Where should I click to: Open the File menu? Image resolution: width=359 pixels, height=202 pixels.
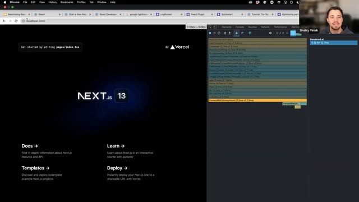[x=25, y=2]
